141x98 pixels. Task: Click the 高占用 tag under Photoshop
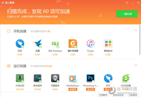(90, 89)
